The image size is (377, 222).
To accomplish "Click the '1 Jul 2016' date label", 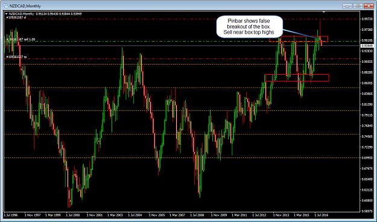I will (x=322, y=215).
